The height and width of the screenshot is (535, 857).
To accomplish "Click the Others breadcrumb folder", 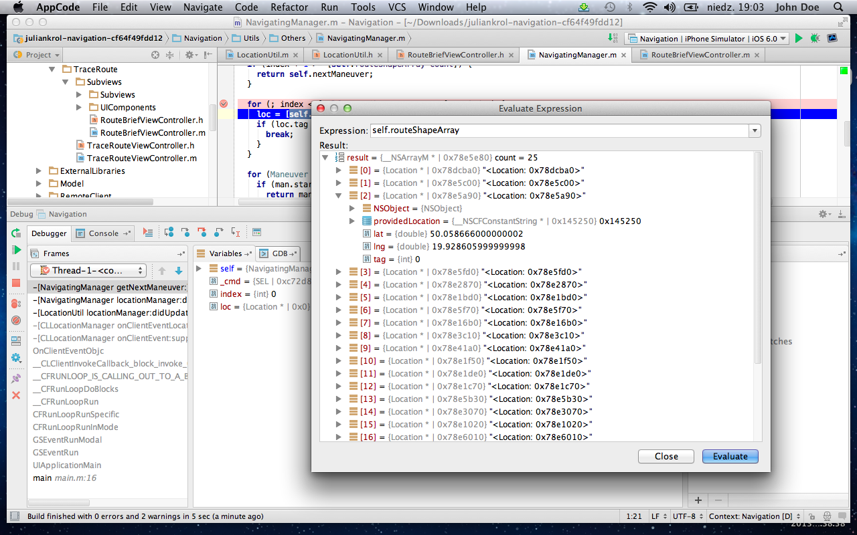I will coord(287,38).
